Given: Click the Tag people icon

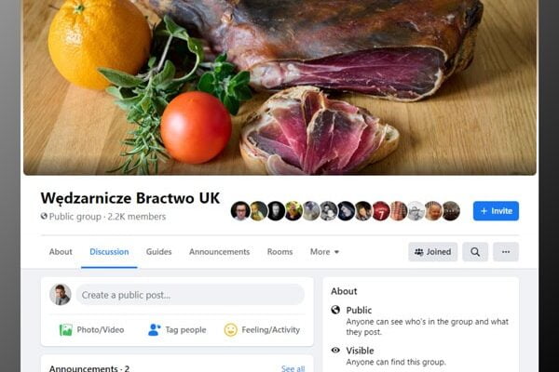Looking at the screenshot, I should [155, 329].
